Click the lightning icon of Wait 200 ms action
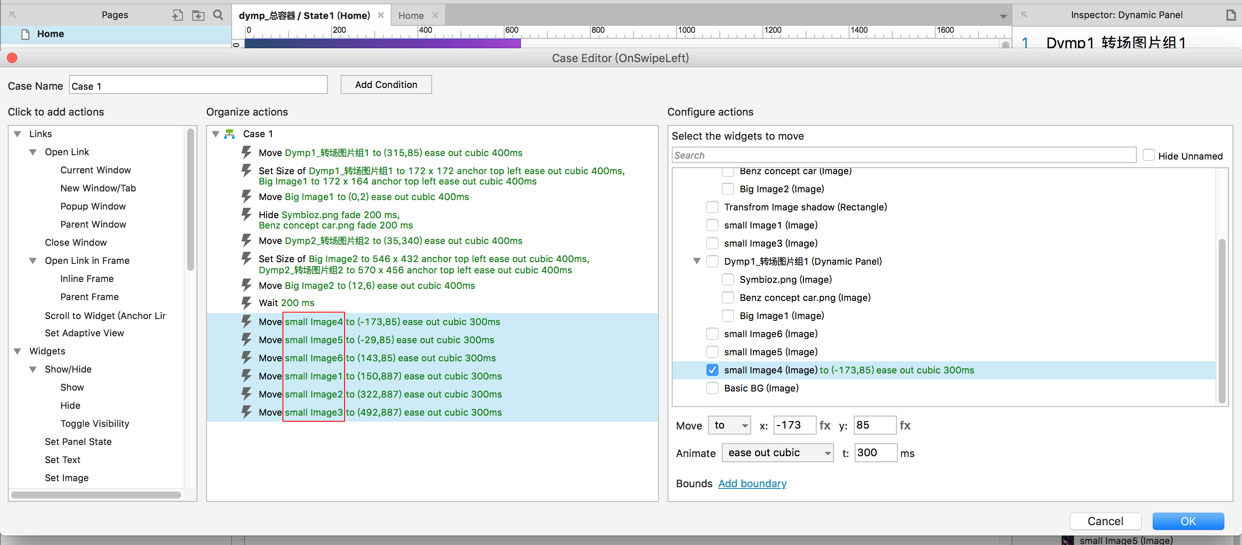The image size is (1242, 545). coord(246,303)
